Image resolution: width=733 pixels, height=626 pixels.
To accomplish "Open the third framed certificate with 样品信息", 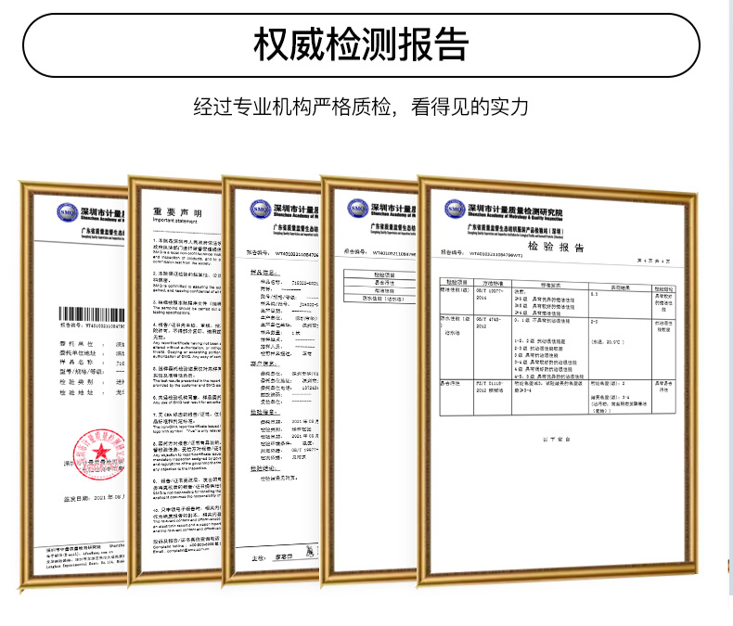I will tap(275, 390).
